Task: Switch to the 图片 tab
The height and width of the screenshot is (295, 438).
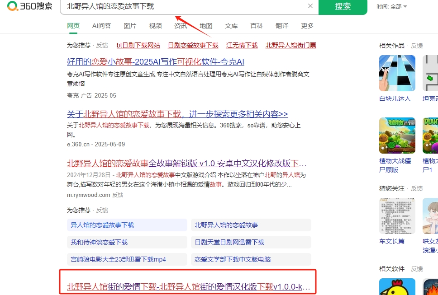Action: click(130, 26)
